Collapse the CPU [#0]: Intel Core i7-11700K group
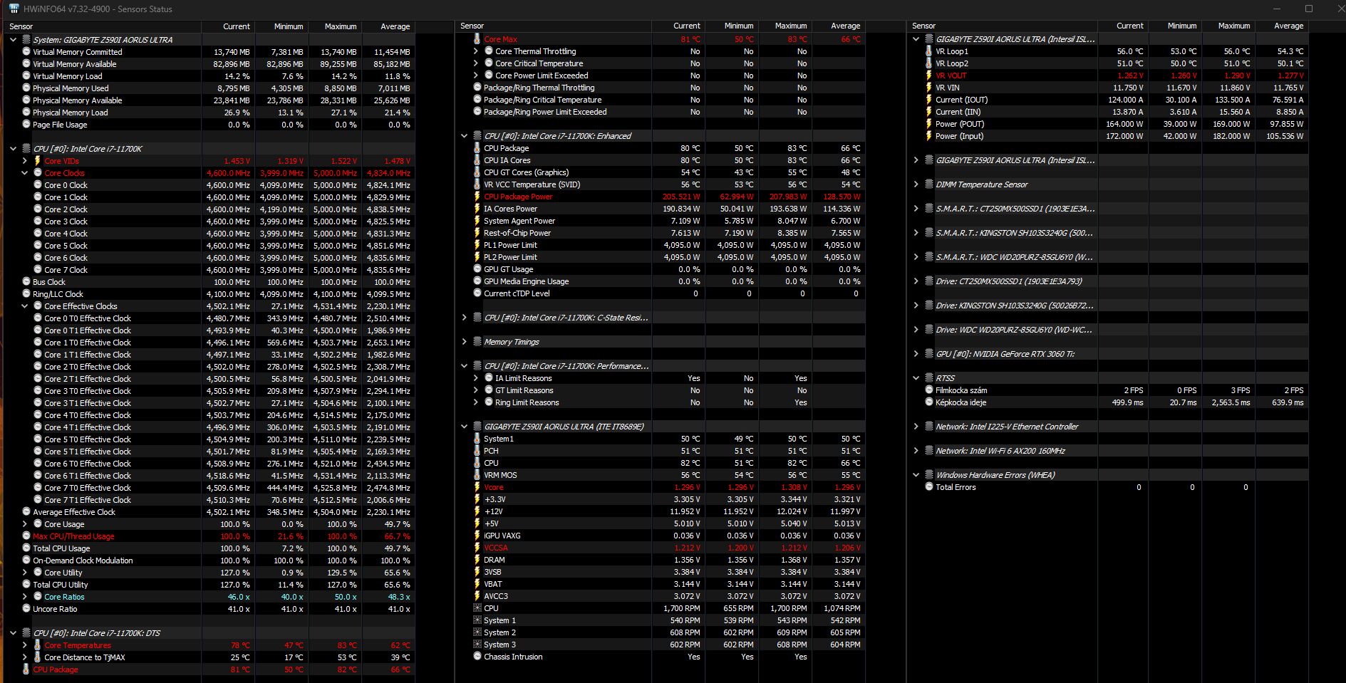The height and width of the screenshot is (683, 1346). pyautogui.click(x=13, y=149)
